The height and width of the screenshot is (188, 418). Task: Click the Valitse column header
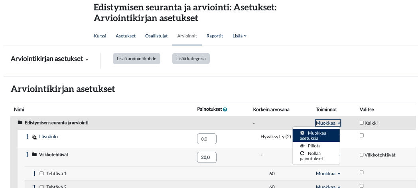367,110
